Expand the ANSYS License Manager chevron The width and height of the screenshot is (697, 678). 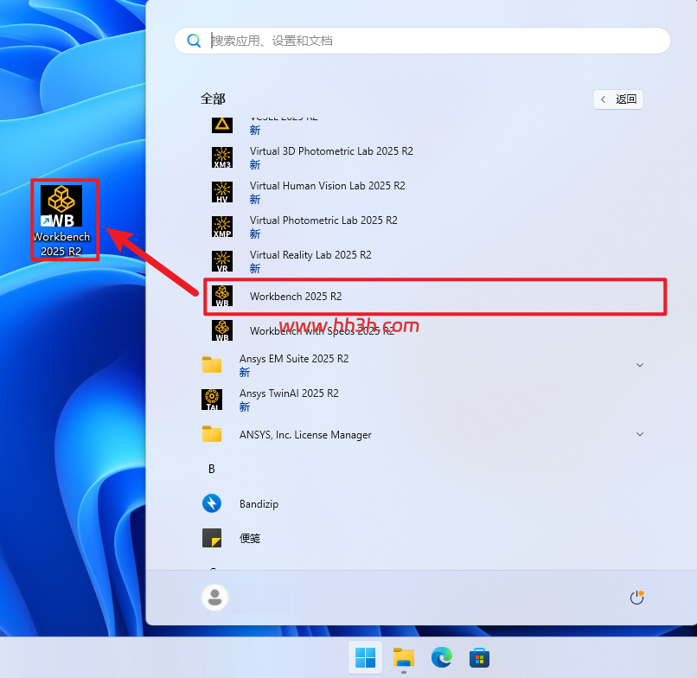point(640,434)
